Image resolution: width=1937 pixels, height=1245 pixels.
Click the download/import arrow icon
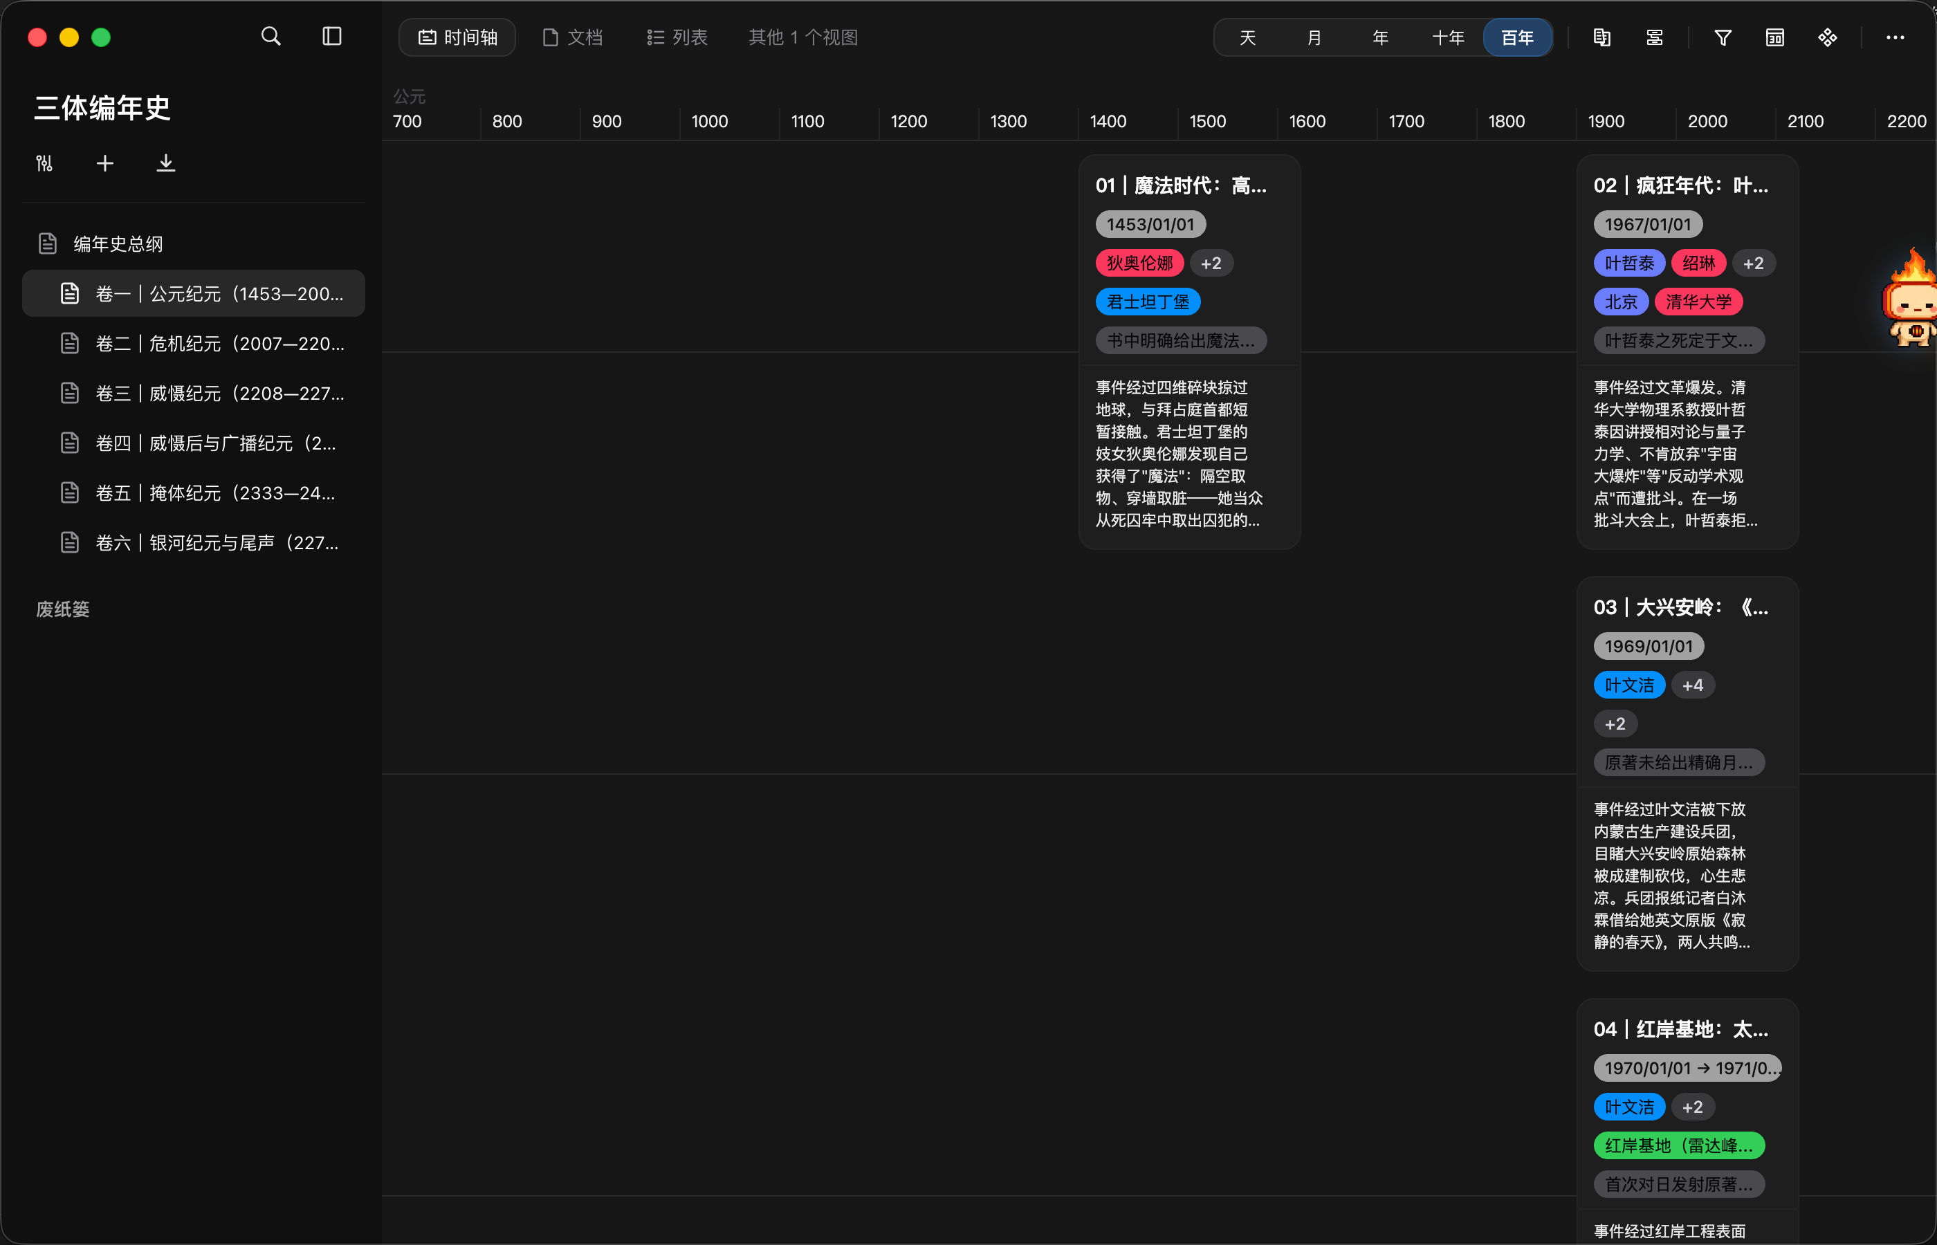pos(166,163)
